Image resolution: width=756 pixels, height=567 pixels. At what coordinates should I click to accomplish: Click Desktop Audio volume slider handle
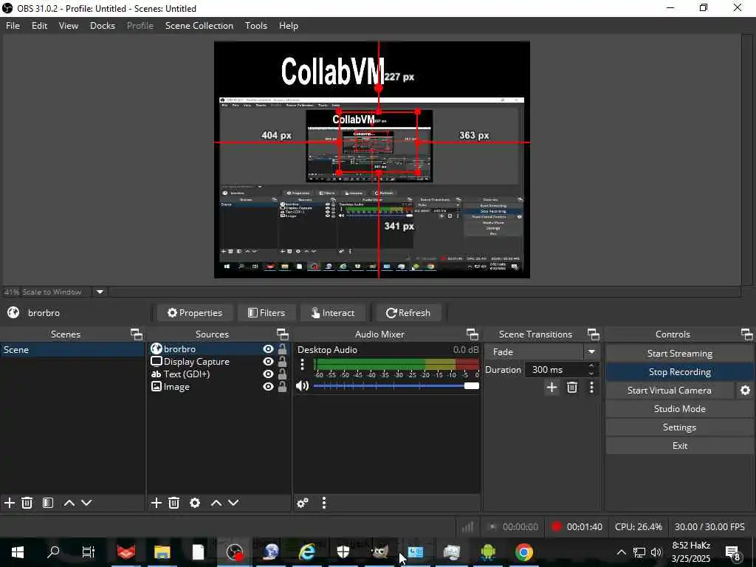[x=472, y=385]
